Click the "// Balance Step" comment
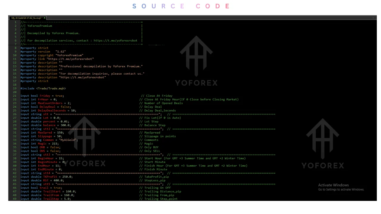This screenshot has width=381, height=214. click(x=152, y=125)
